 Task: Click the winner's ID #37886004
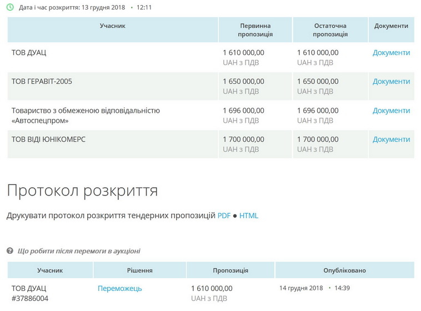(30, 298)
